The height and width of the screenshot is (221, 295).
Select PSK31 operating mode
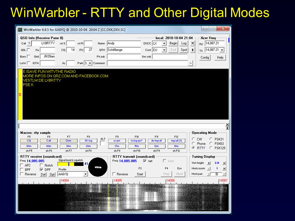[211, 139]
